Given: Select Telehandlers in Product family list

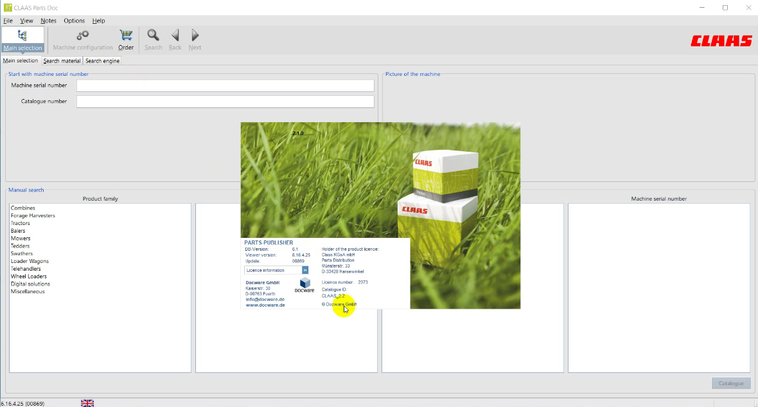Looking at the screenshot, I should (x=26, y=269).
